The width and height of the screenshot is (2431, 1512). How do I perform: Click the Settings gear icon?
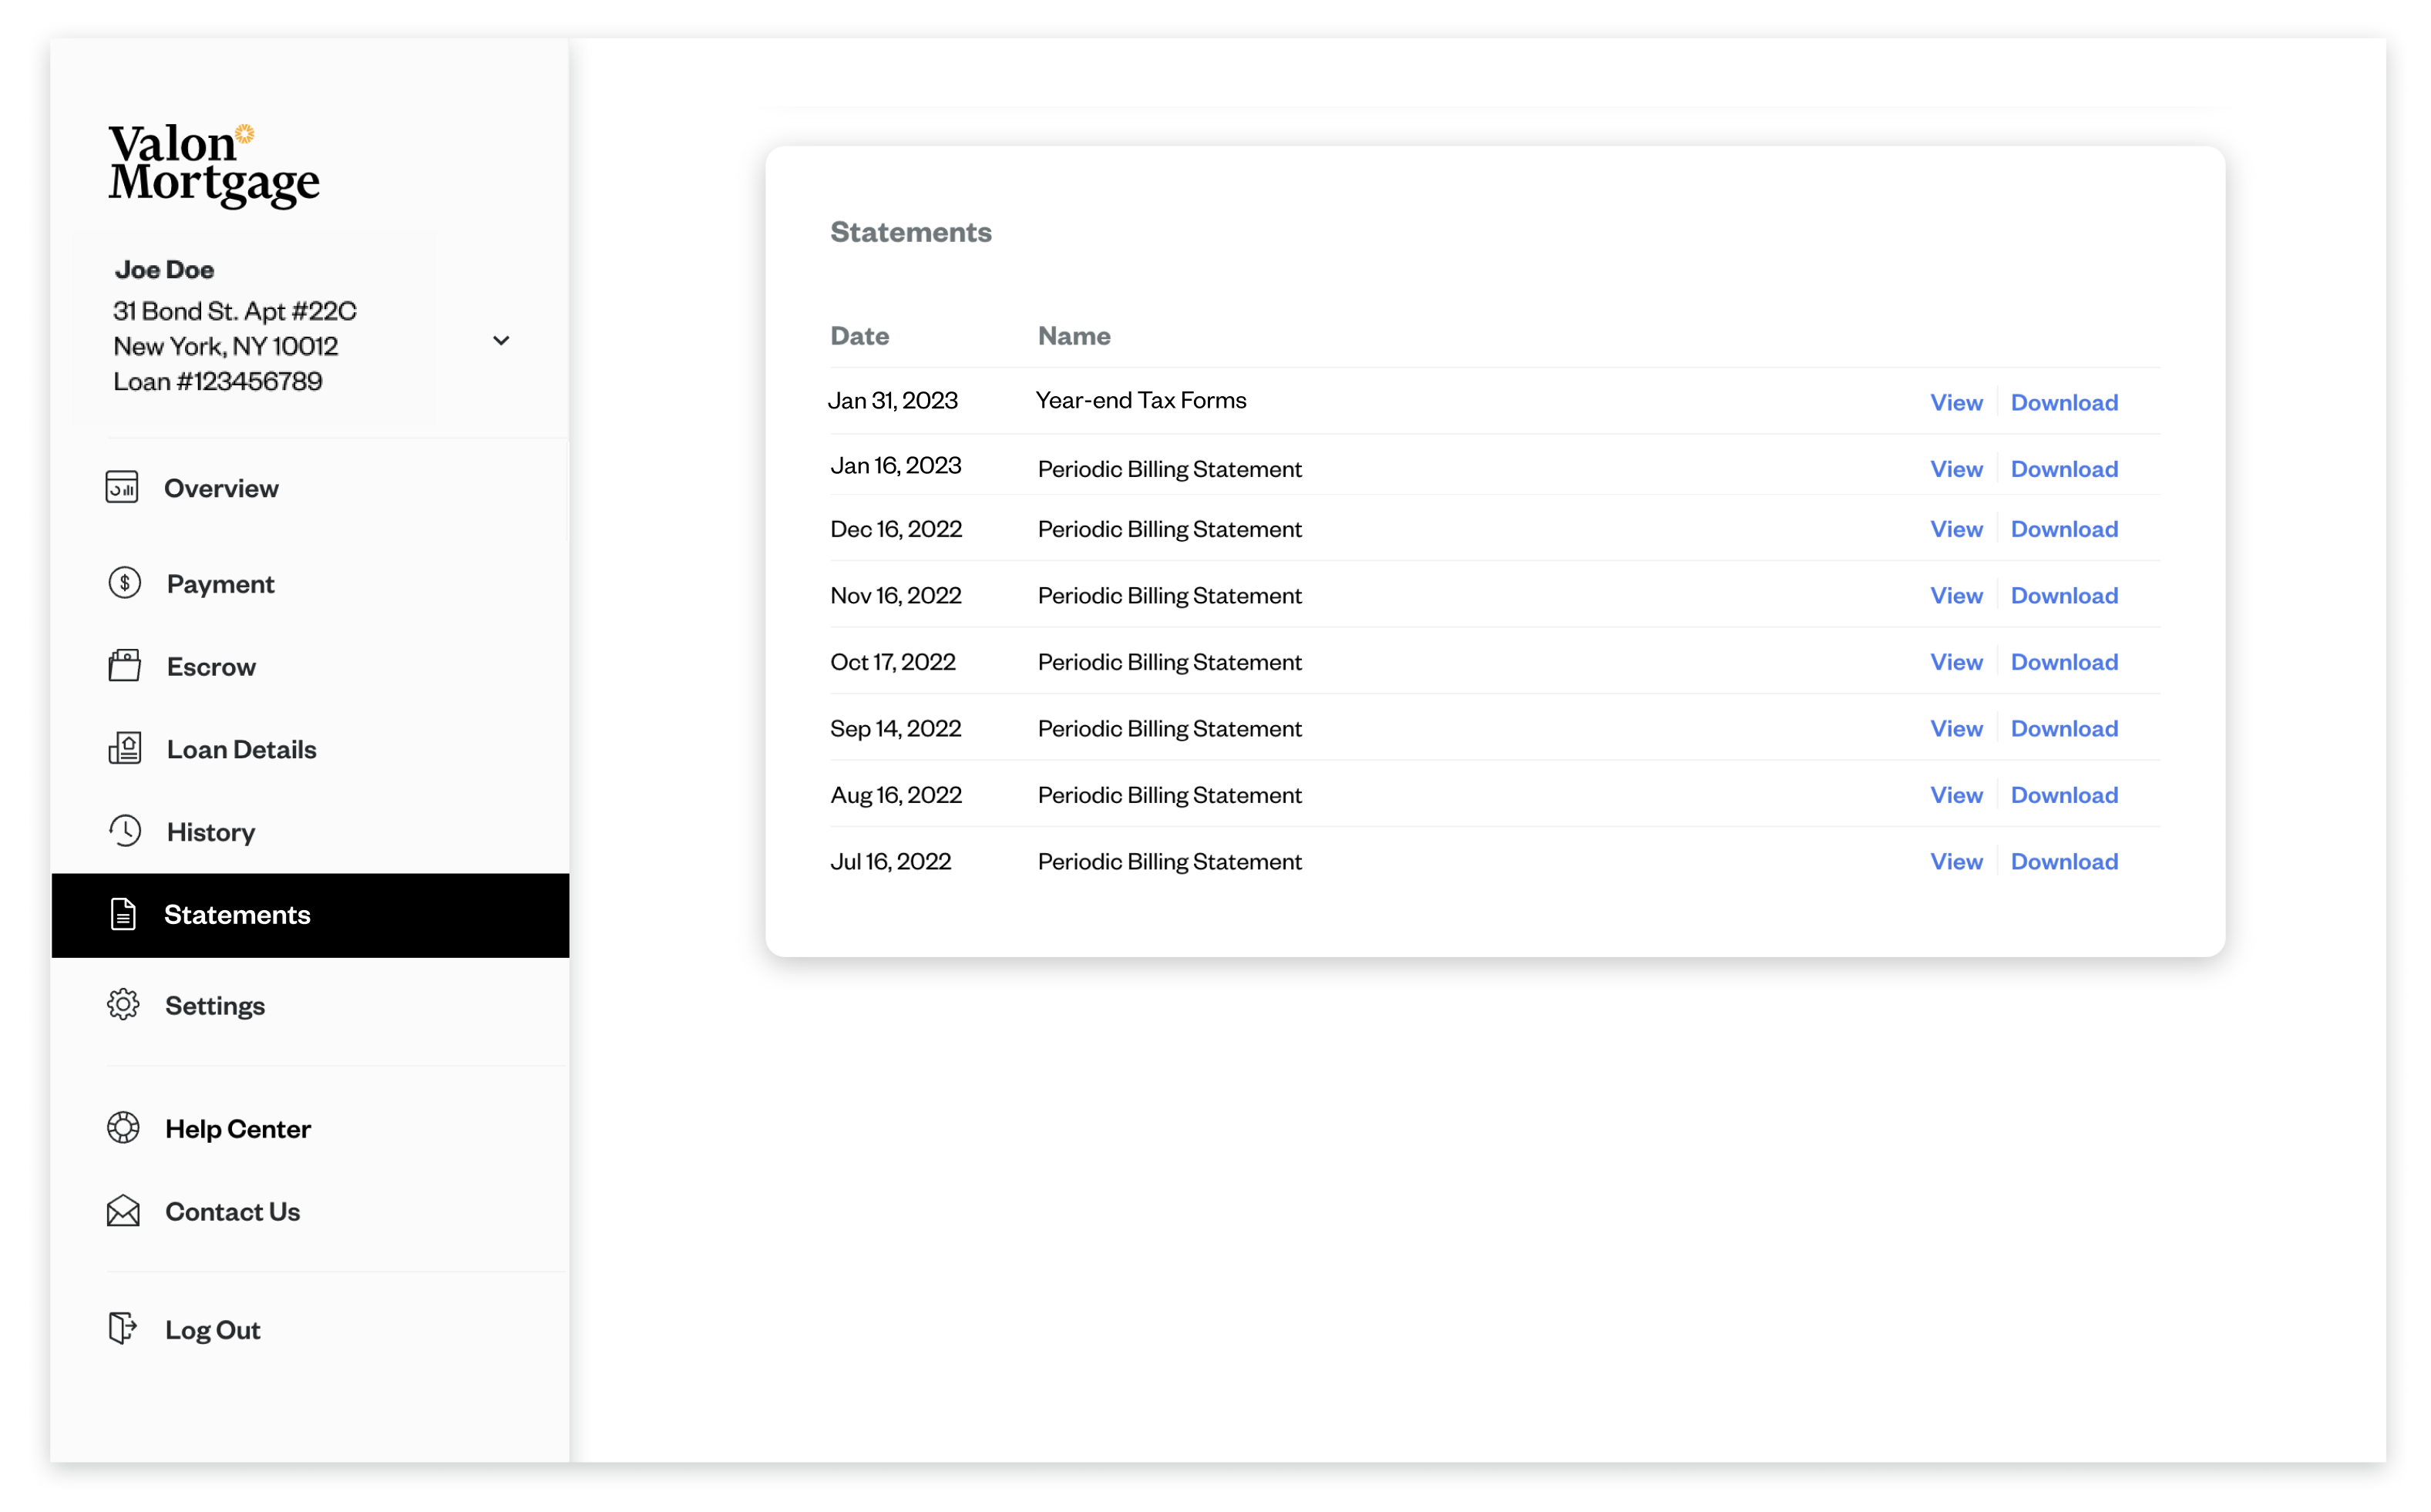[123, 1005]
